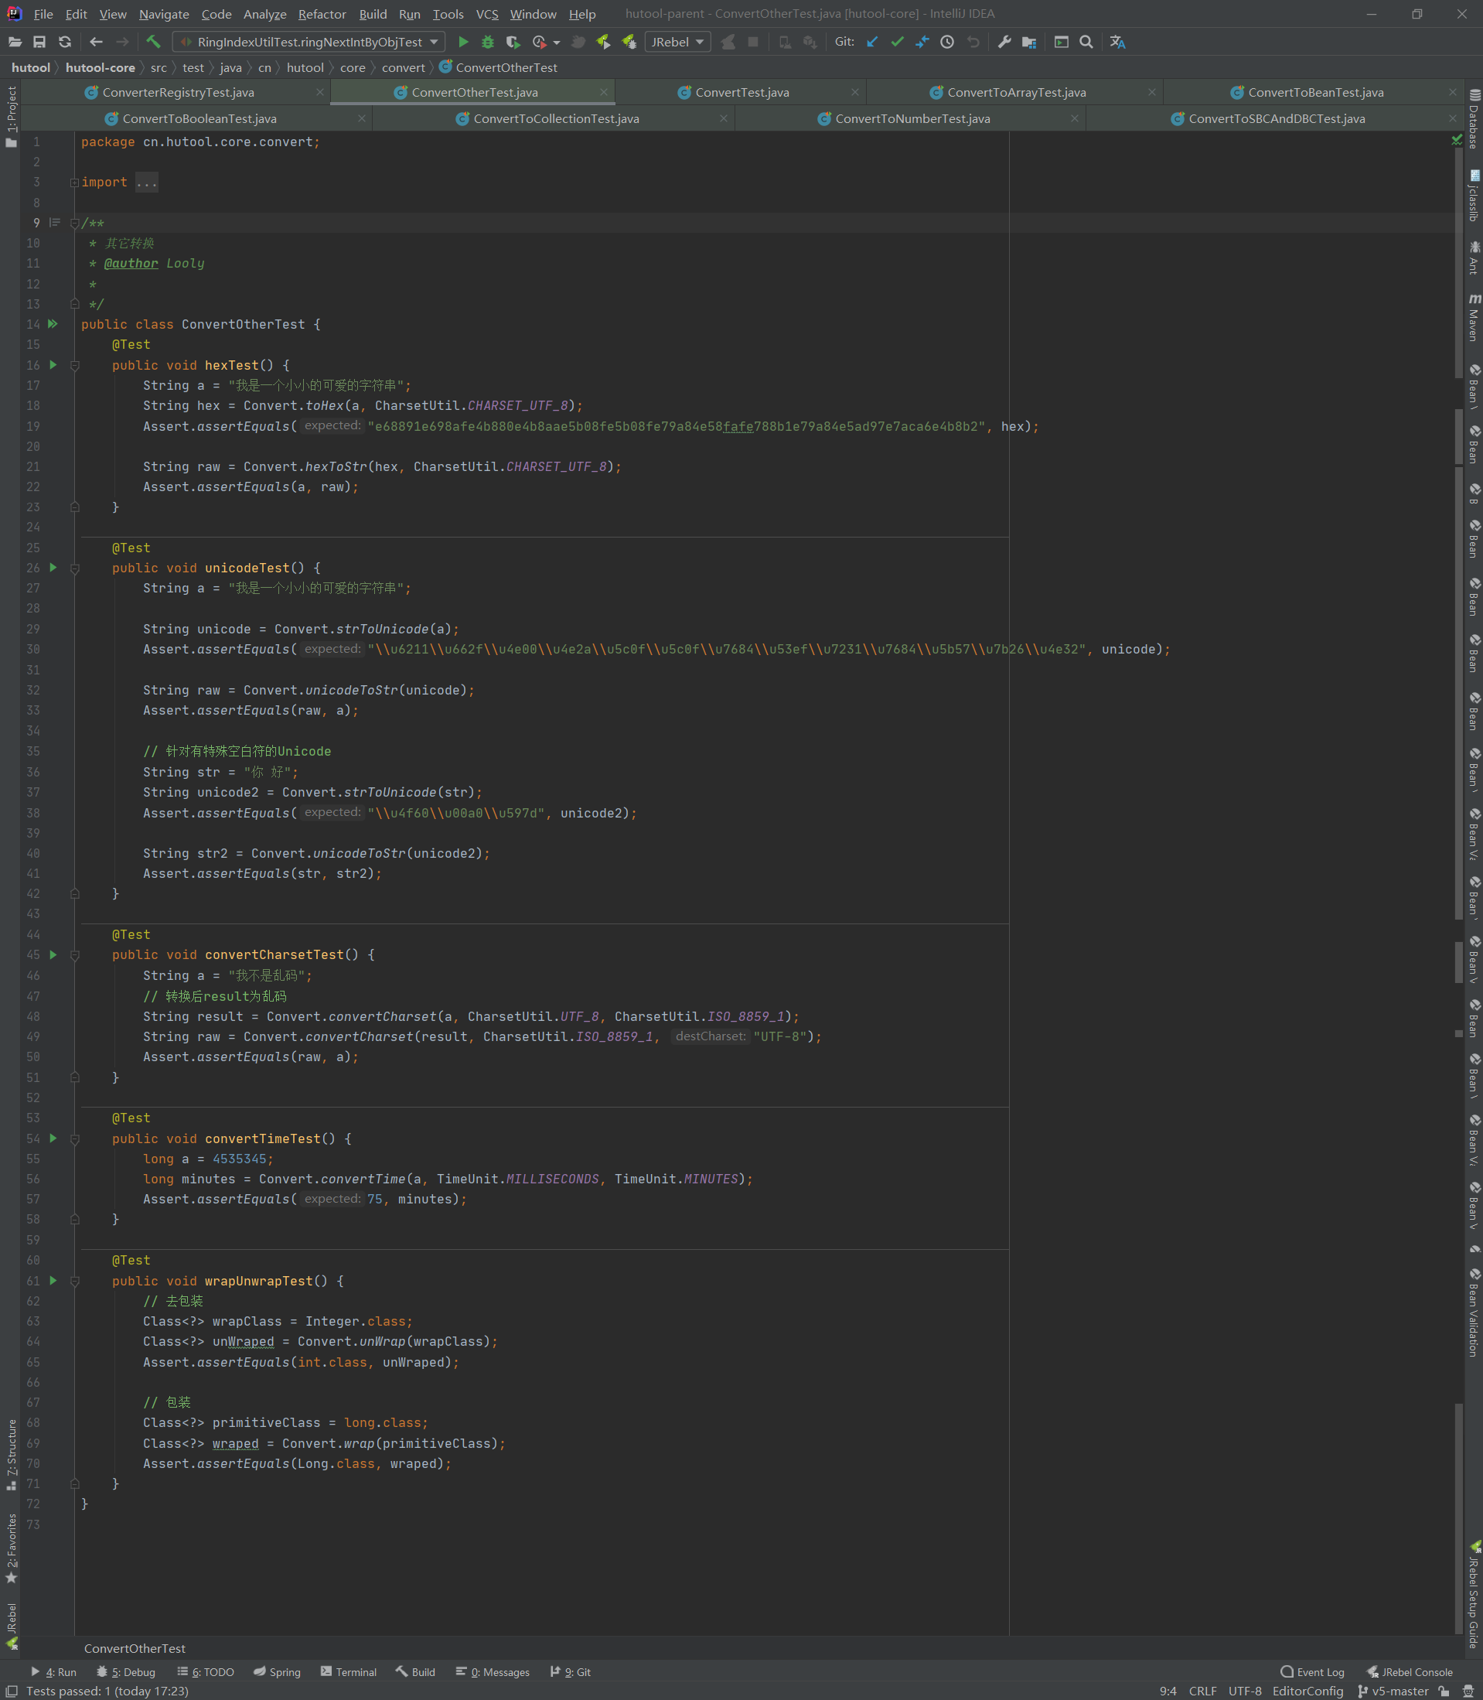Collapse the unicodeTest method fold marker
1483x1700 pixels.
click(x=74, y=568)
